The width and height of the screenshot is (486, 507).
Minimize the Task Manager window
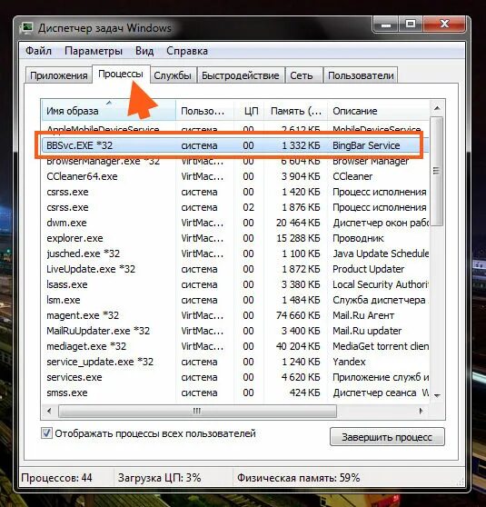coord(386,25)
